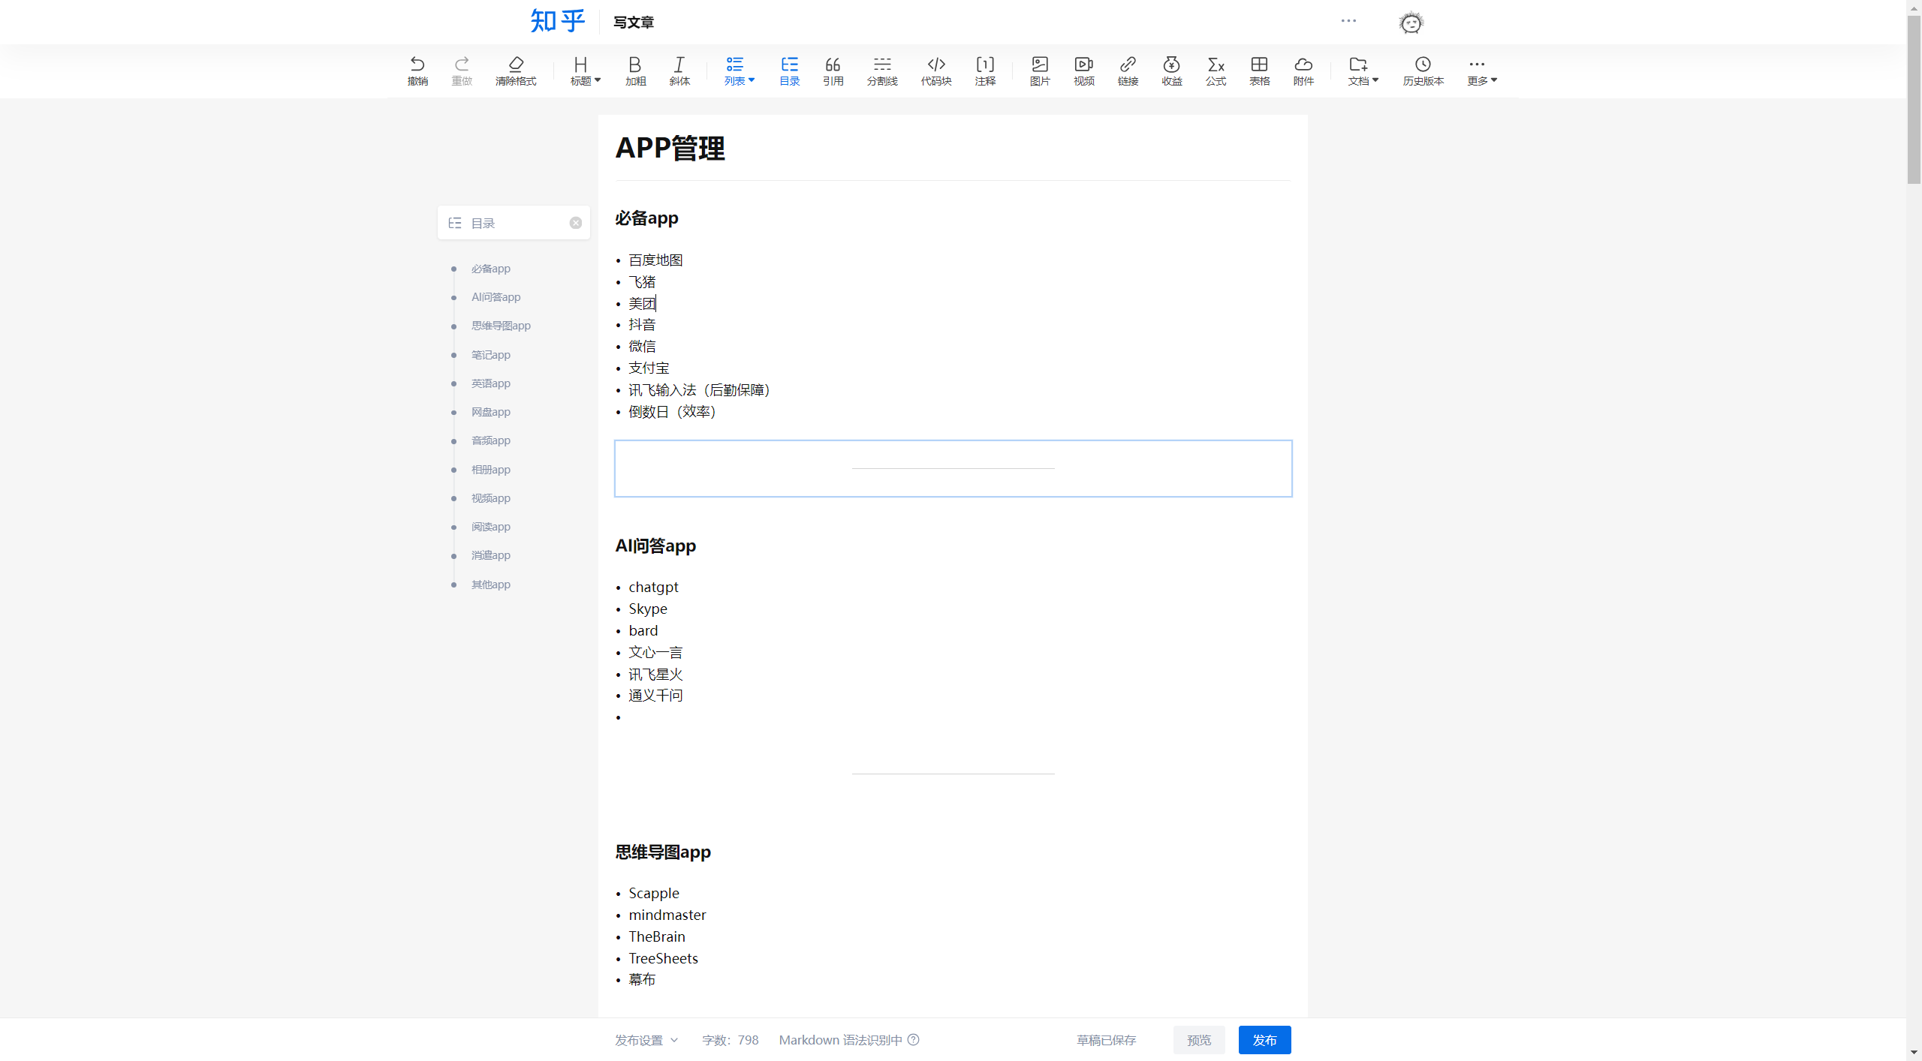Jump to 必备app in outline
This screenshot has height=1061, width=1922.
490,269
